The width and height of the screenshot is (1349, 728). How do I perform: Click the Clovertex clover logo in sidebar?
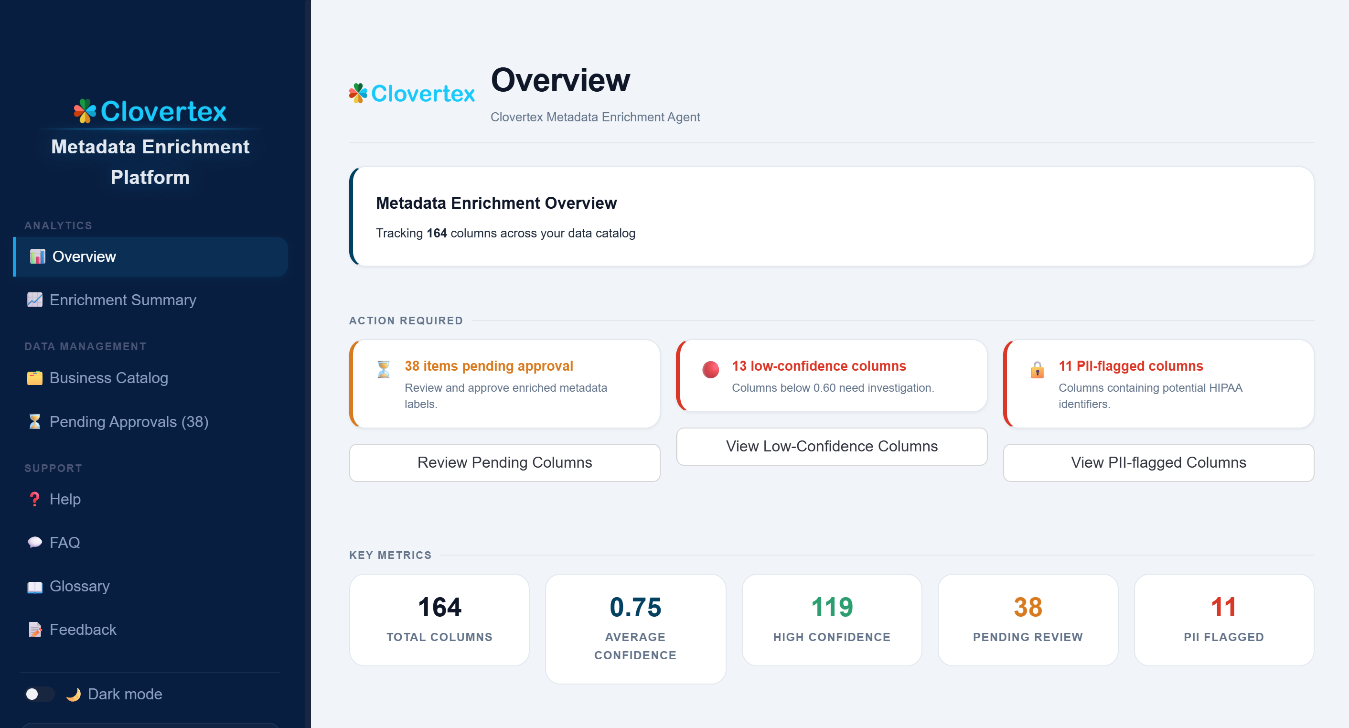pyautogui.click(x=150, y=111)
